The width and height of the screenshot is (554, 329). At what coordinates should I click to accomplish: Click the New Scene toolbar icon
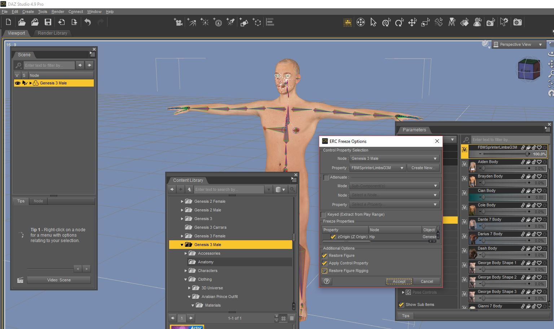click(x=8, y=22)
